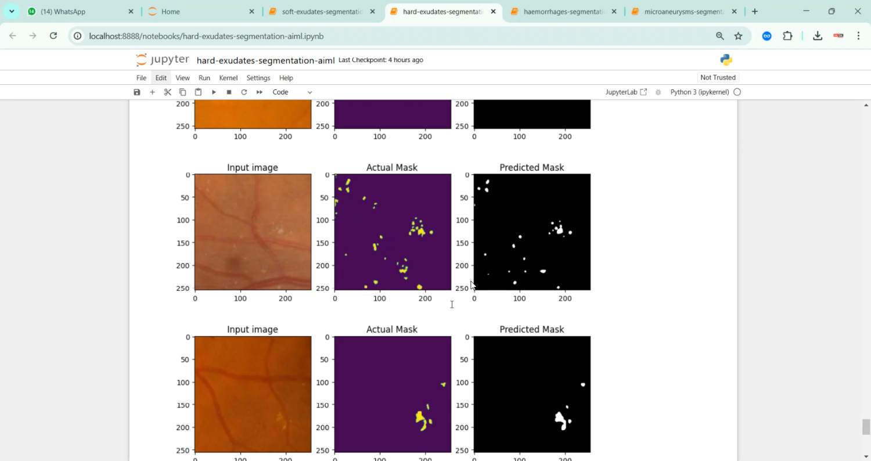The height and width of the screenshot is (461, 871).
Task: Run the current cell with the play icon
Action: pos(214,92)
